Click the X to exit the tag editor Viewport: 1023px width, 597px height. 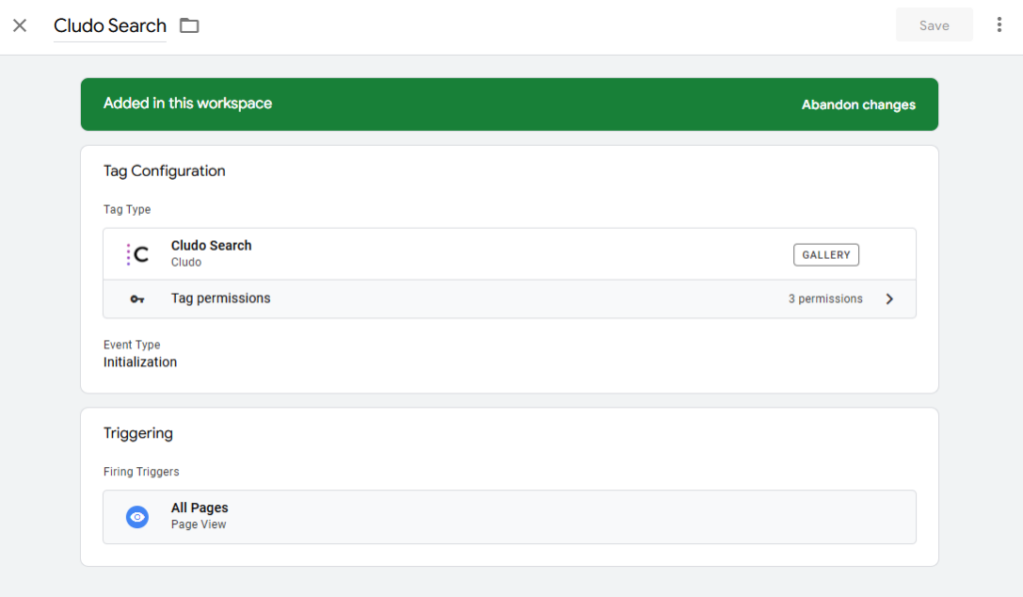(x=19, y=25)
